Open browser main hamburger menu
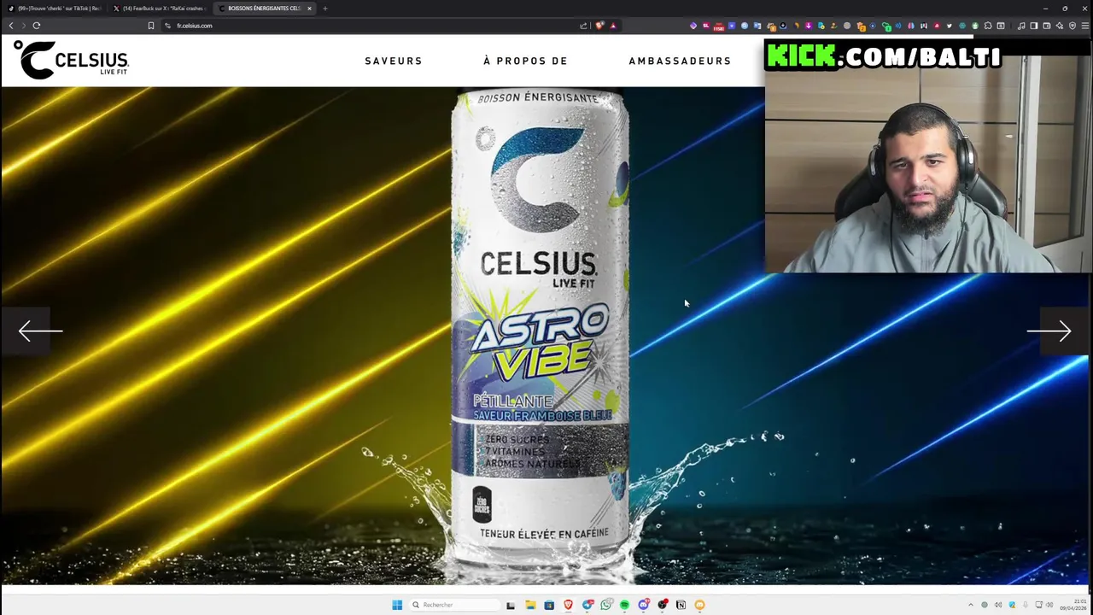The image size is (1093, 615). pos(1084,26)
